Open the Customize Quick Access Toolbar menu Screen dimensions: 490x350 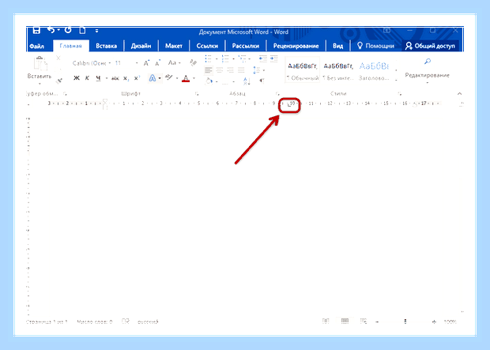[97, 31]
